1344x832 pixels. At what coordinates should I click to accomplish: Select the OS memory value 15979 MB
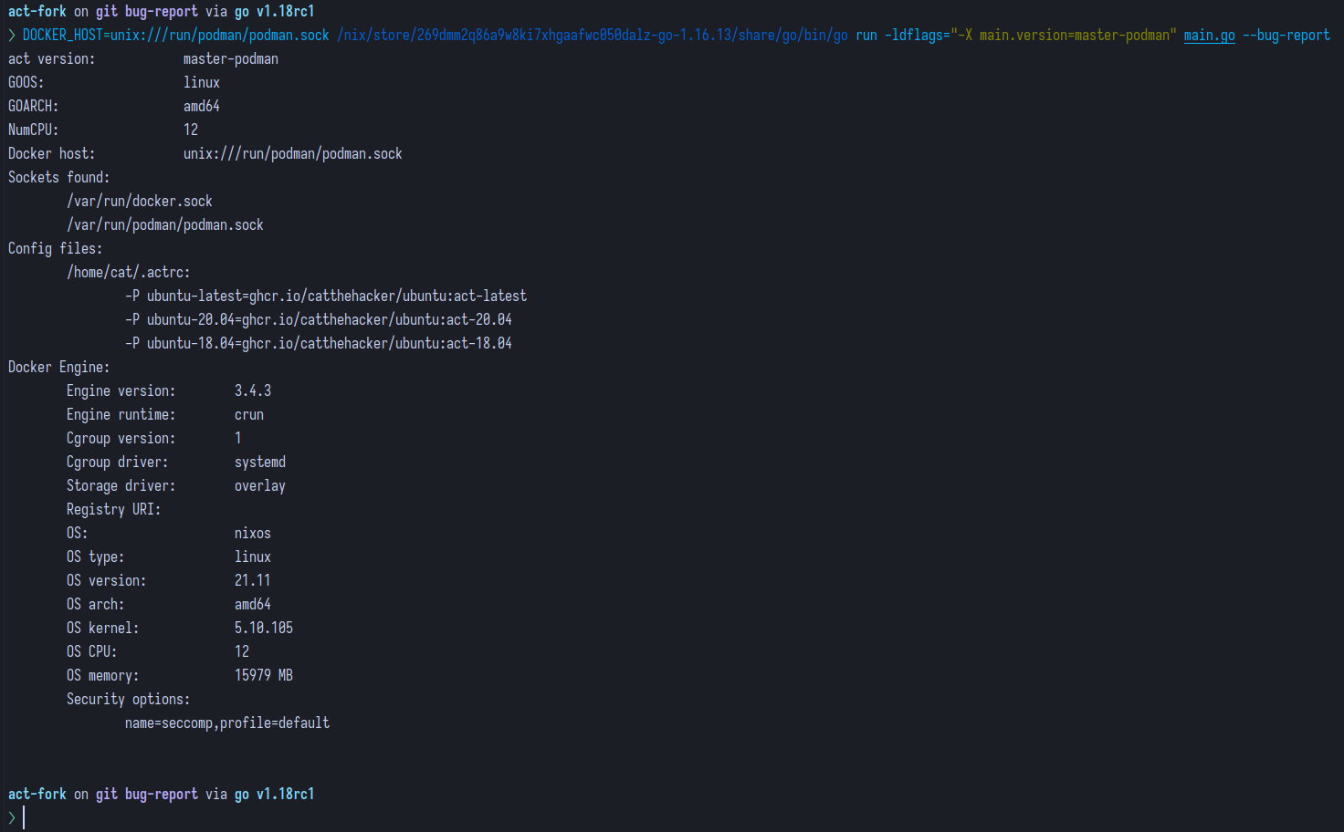pyautogui.click(x=264, y=676)
